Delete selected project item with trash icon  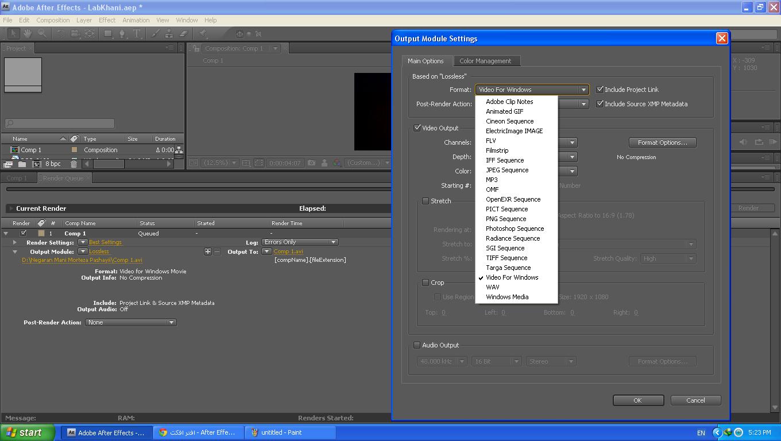click(x=74, y=164)
